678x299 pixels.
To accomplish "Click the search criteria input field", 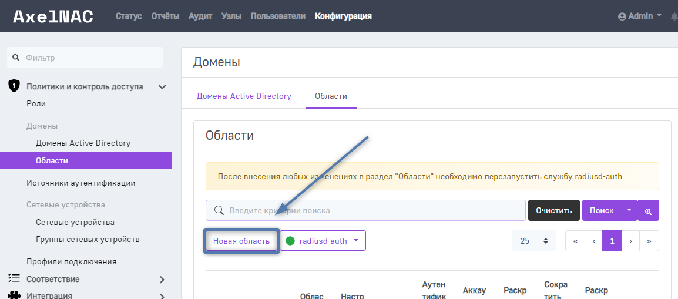I will 366,210.
